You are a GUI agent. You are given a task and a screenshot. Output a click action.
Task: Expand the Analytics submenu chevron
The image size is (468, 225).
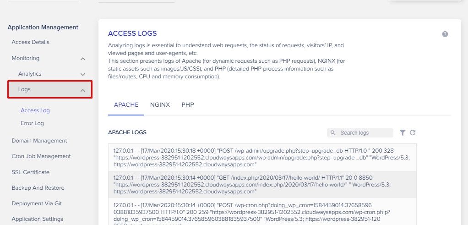83,74
